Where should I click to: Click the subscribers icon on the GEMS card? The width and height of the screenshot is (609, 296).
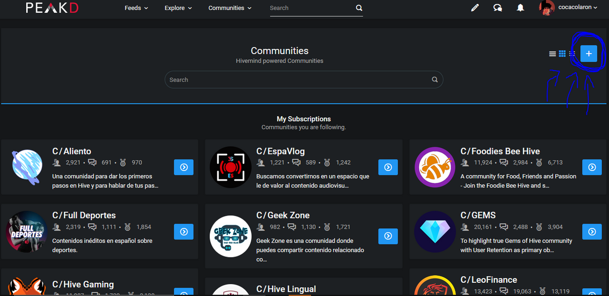point(465,227)
